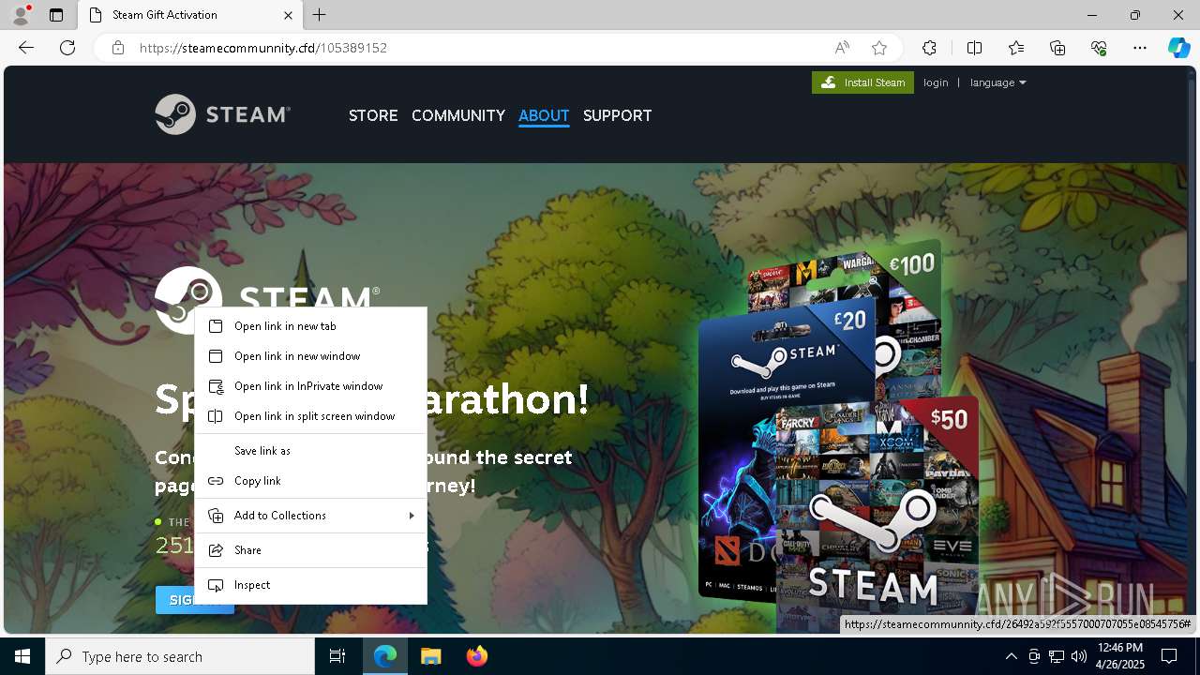Open a new tab with plus
1200x675 pixels.
(320, 15)
